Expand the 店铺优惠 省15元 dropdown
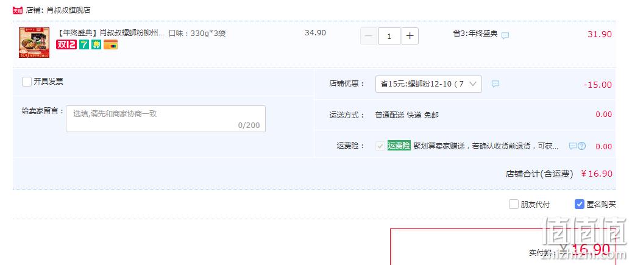The height and width of the screenshot is (265, 632). point(428,84)
